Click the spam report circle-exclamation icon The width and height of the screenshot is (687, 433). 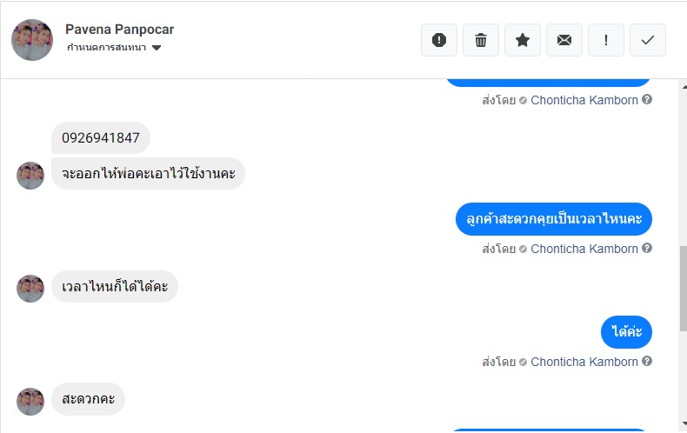click(x=439, y=40)
